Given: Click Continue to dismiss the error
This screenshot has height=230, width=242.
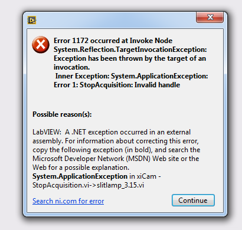Looking at the screenshot, I should pyautogui.click(x=193, y=201).
